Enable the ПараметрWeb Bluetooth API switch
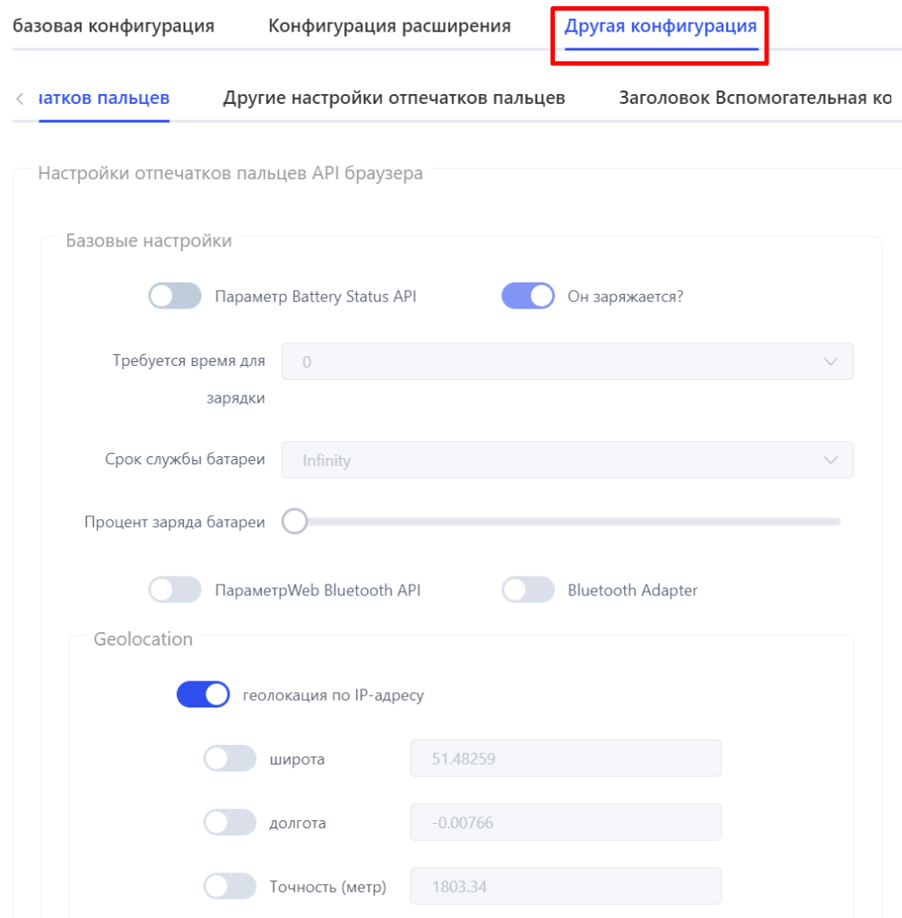Image resolution: width=902 pixels, height=918 pixels. click(x=175, y=590)
